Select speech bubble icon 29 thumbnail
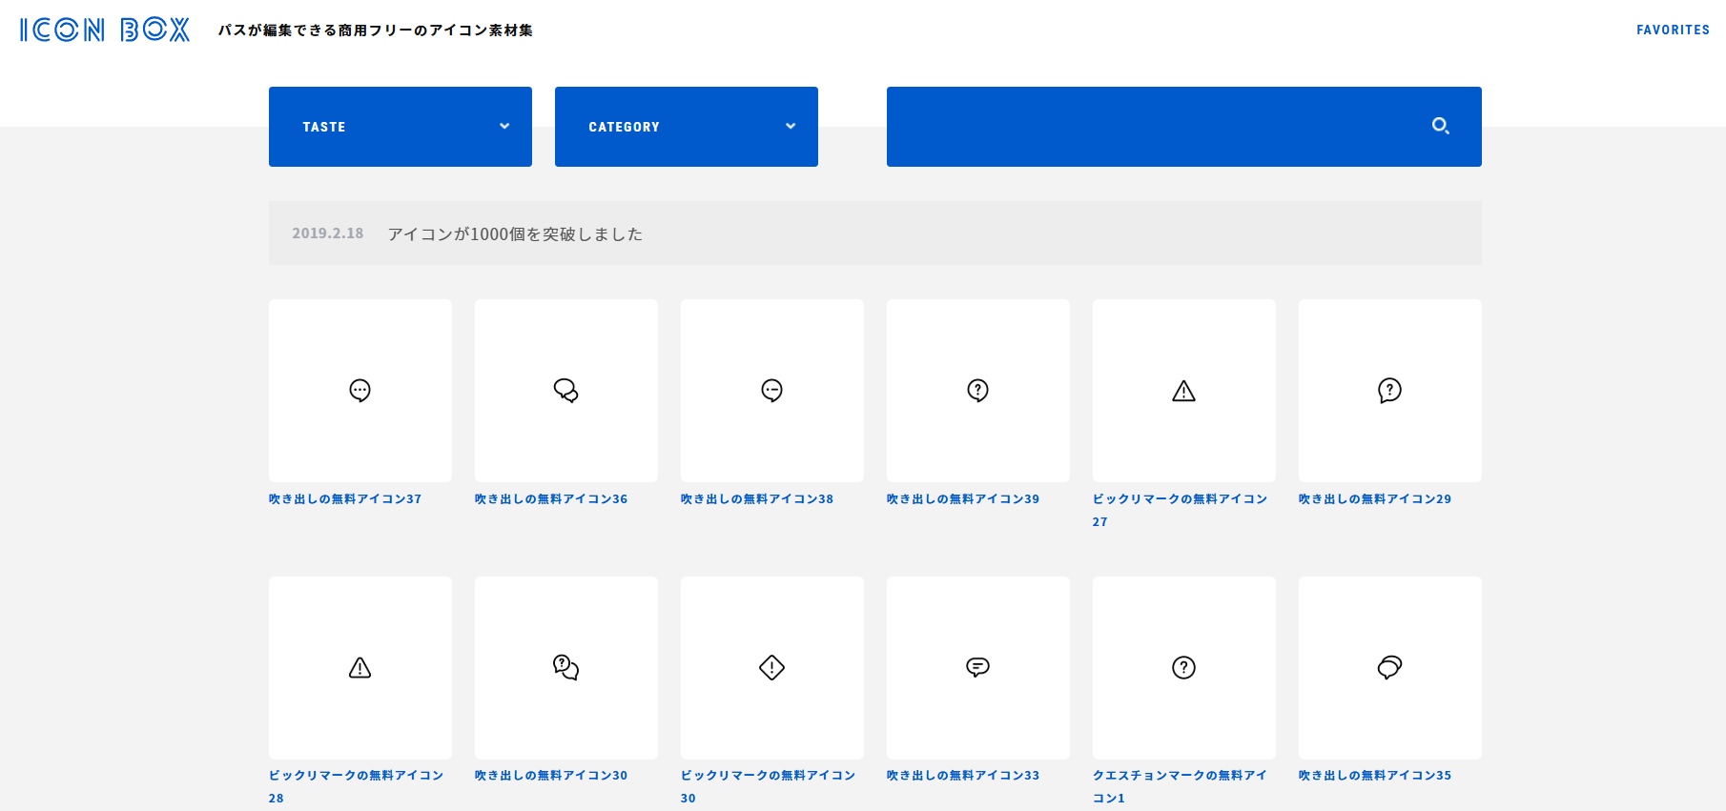 [x=1390, y=391]
